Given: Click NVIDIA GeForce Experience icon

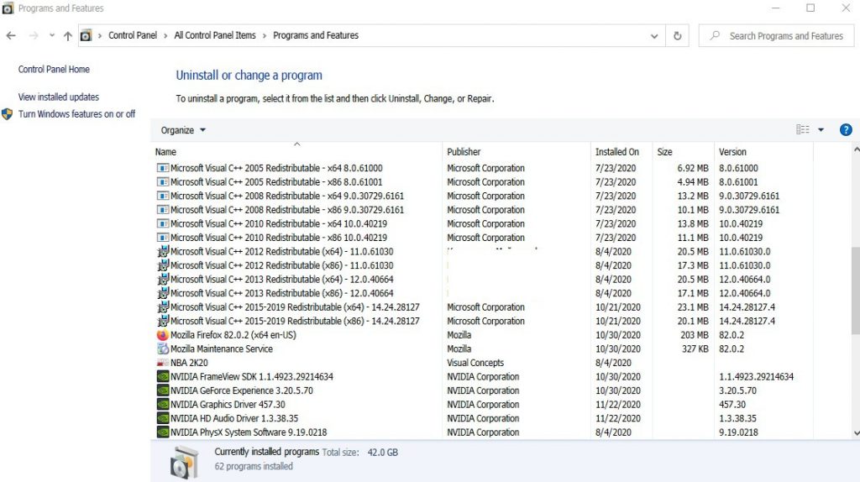Looking at the screenshot, I should (x=162, y=390).
